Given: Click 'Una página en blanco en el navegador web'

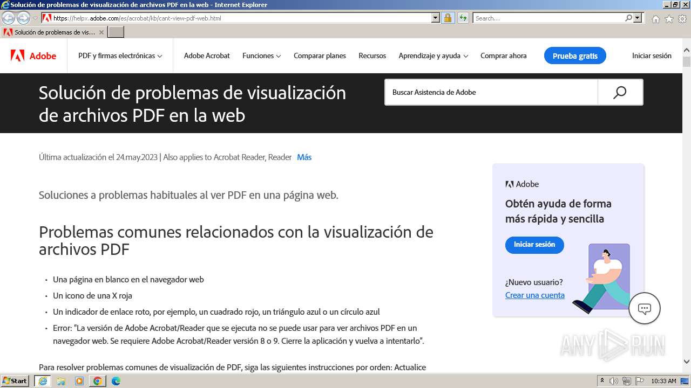Looking at the screenshot, I should [128, 280].
